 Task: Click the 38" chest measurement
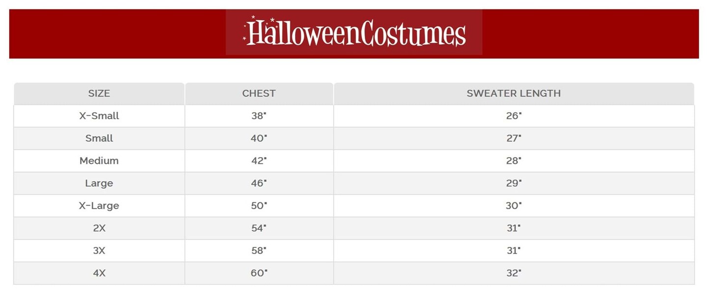point(259,116)
